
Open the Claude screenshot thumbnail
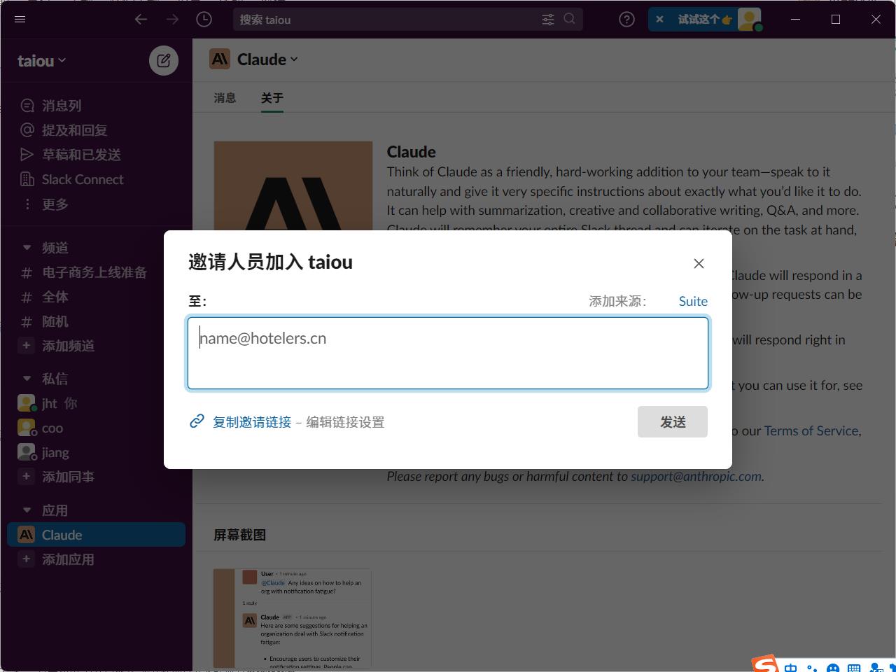(293, 618)
